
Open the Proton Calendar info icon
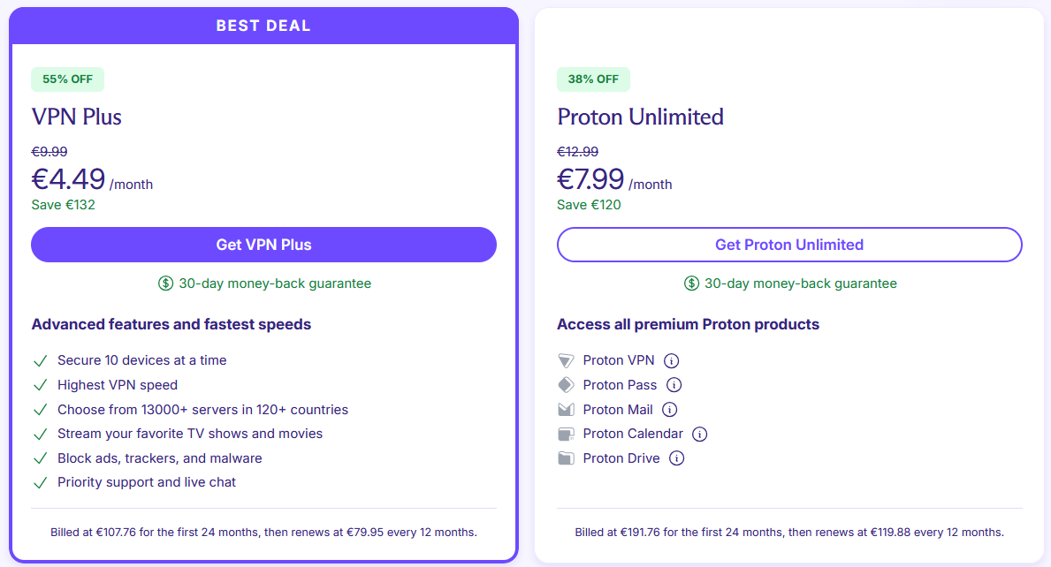pos(699,435)
